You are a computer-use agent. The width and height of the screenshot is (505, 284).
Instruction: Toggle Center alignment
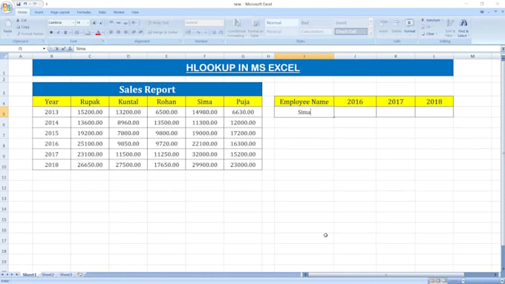point(119,33)
